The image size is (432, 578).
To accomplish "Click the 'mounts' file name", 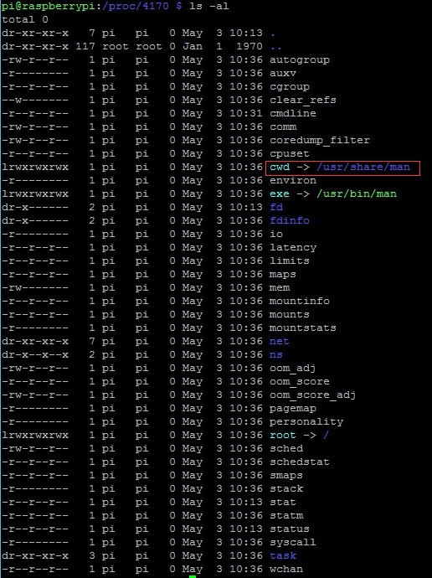I will click(x=290, y=314).
